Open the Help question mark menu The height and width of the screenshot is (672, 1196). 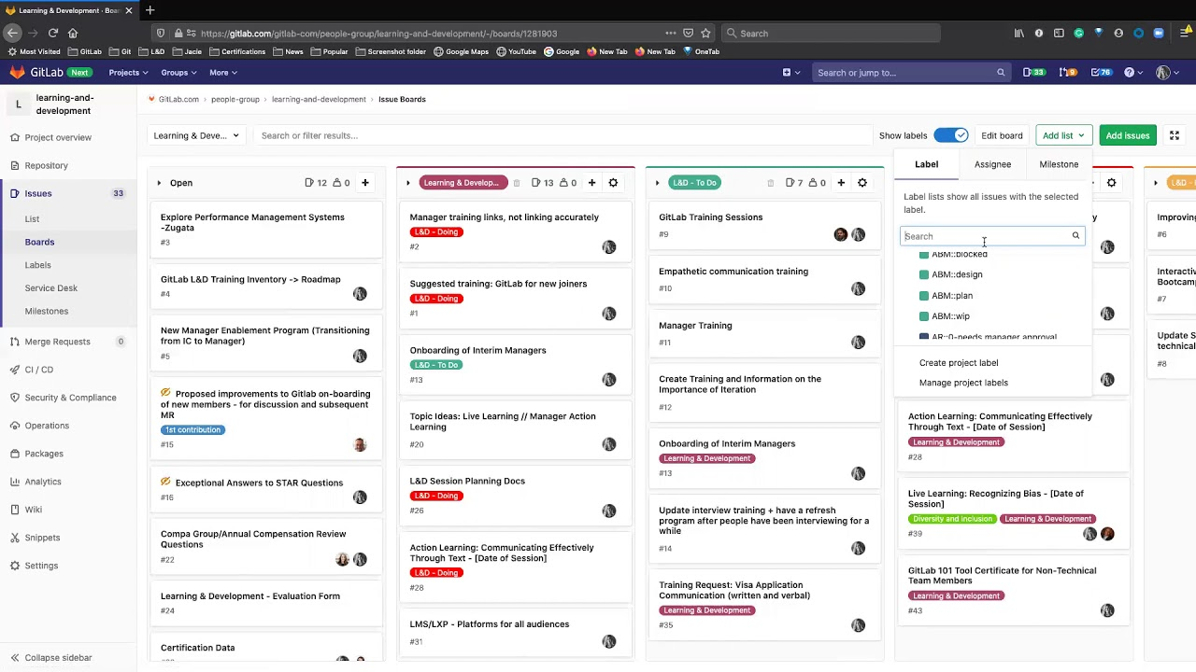(x=1132, y=73)
